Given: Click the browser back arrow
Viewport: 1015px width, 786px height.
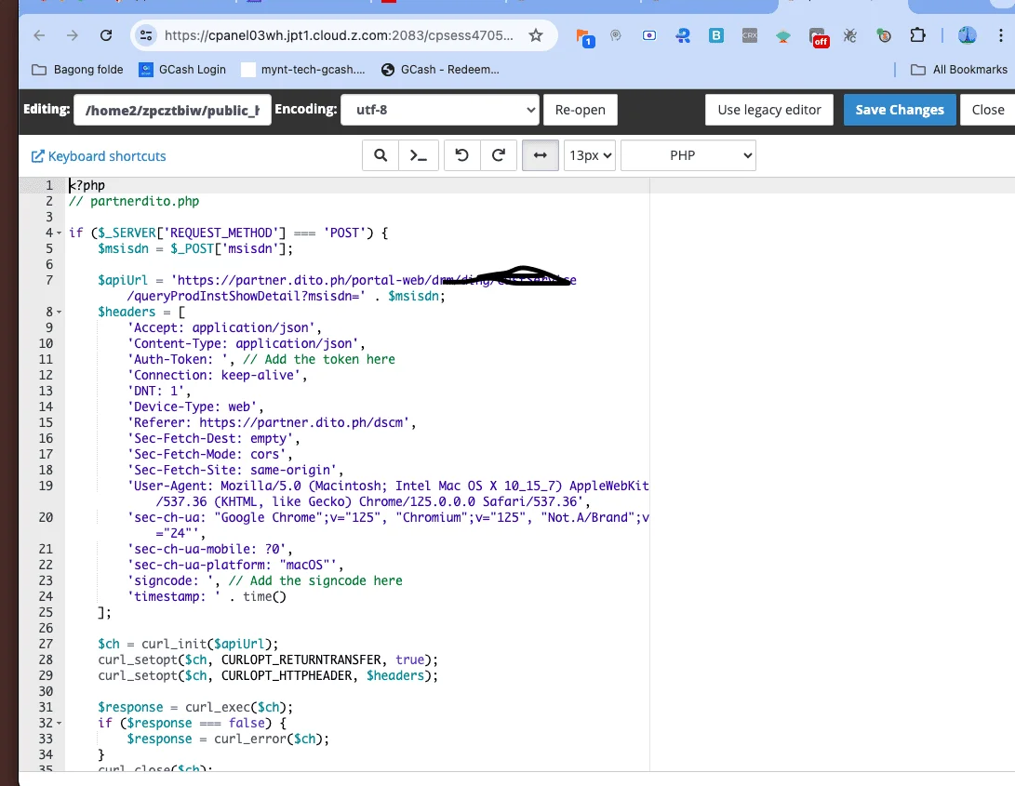Looking at the screenshot, I should click(39, 35).
